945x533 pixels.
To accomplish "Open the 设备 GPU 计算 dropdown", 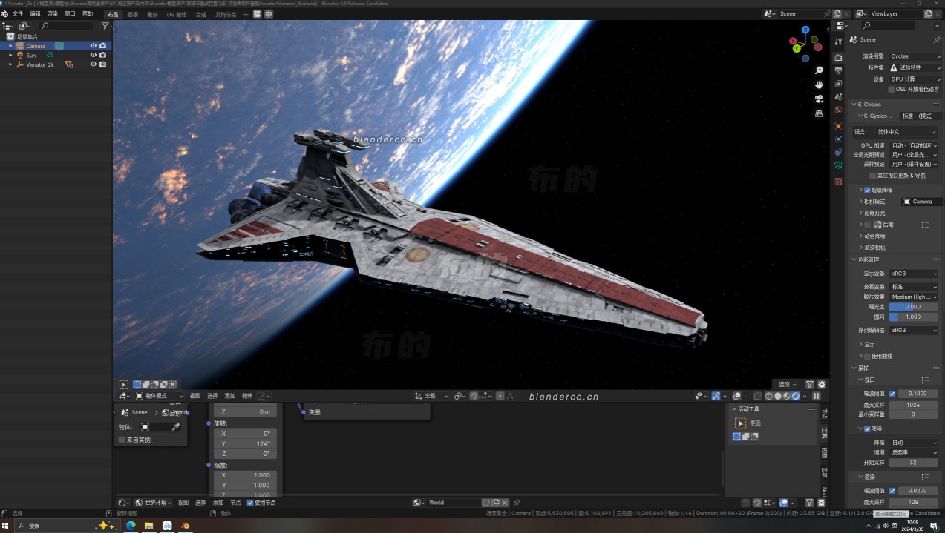I will 915,79.
